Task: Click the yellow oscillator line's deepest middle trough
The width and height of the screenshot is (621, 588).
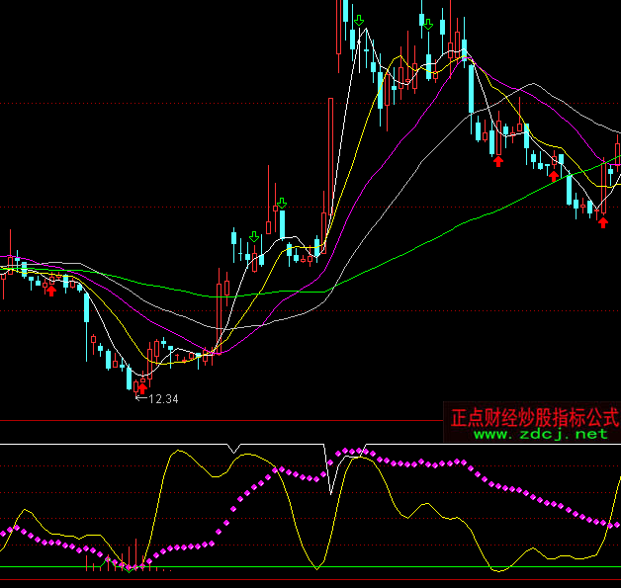Action: [x=316, y=567]
